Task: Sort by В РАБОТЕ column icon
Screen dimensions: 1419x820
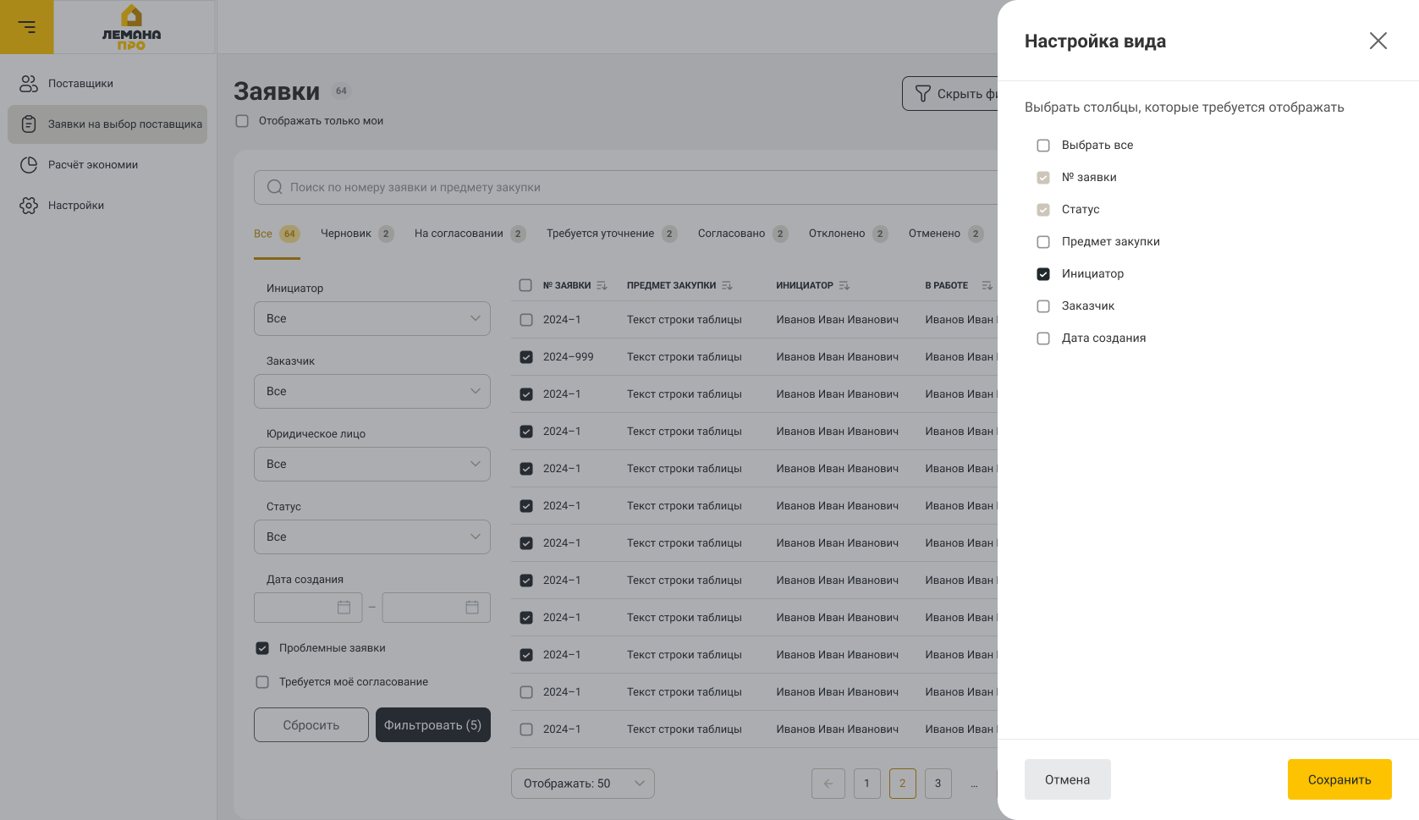Action: point(987,286)
